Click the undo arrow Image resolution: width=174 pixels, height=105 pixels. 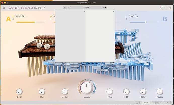pyautogui.click(x=154, y=103)
